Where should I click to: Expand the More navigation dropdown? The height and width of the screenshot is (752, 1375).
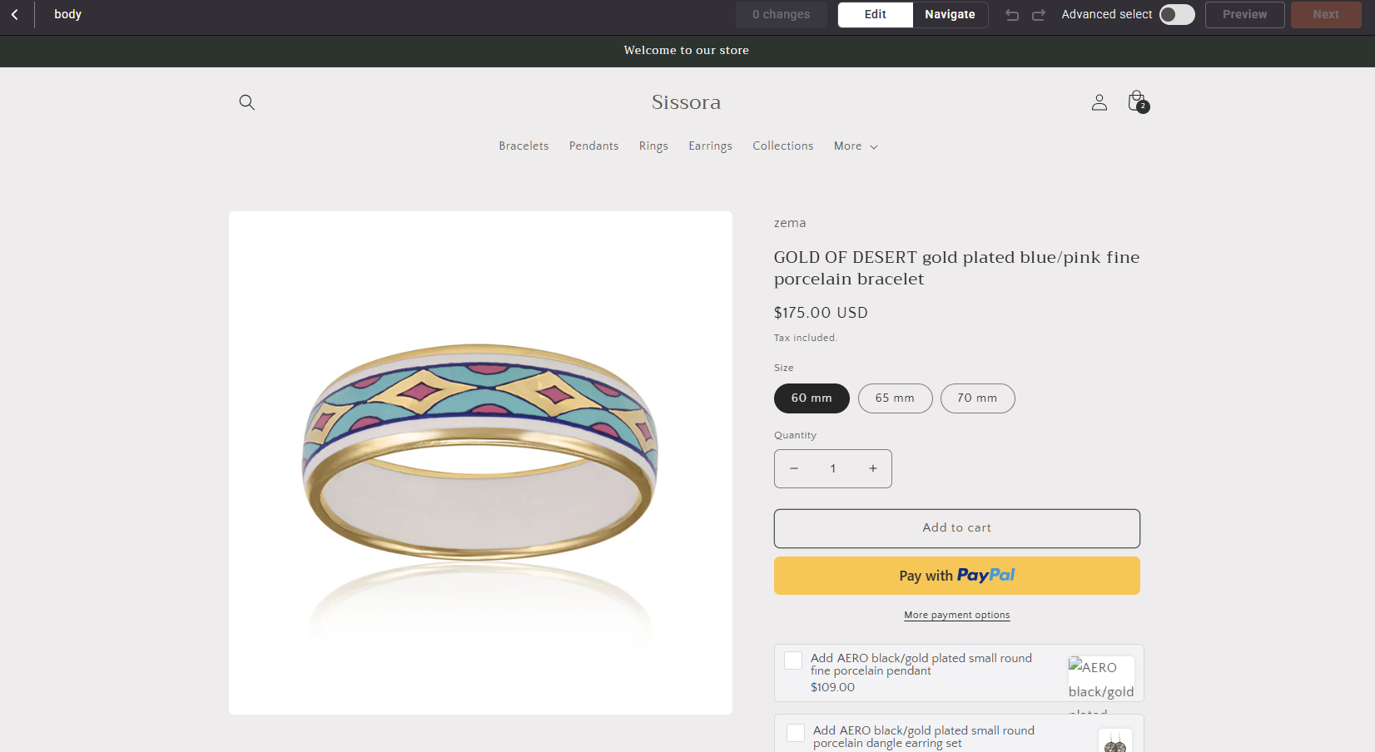[x=855, y=146]
